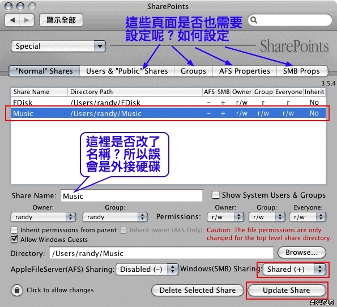The width and height of the screenshot is (337, 307).
Task: Sort by Directory Path column header
Action: (x=135, y=92)
